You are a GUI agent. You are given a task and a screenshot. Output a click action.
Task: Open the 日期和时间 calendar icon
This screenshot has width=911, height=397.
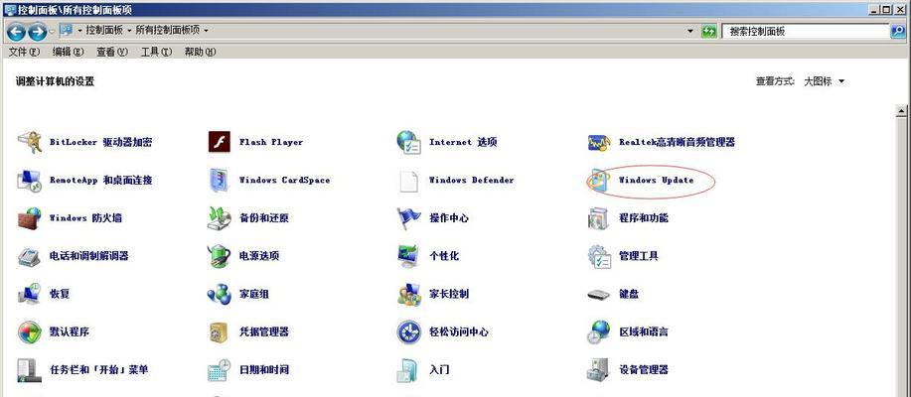point(219,370)
